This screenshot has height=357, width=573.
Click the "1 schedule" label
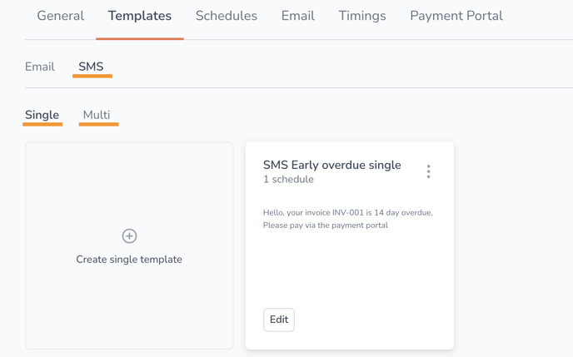pos(288,179)
